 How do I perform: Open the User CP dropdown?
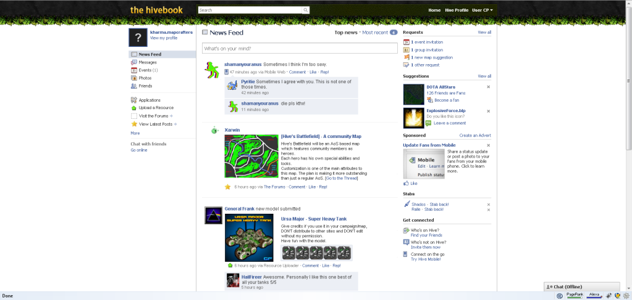click(x=482, y=10)
